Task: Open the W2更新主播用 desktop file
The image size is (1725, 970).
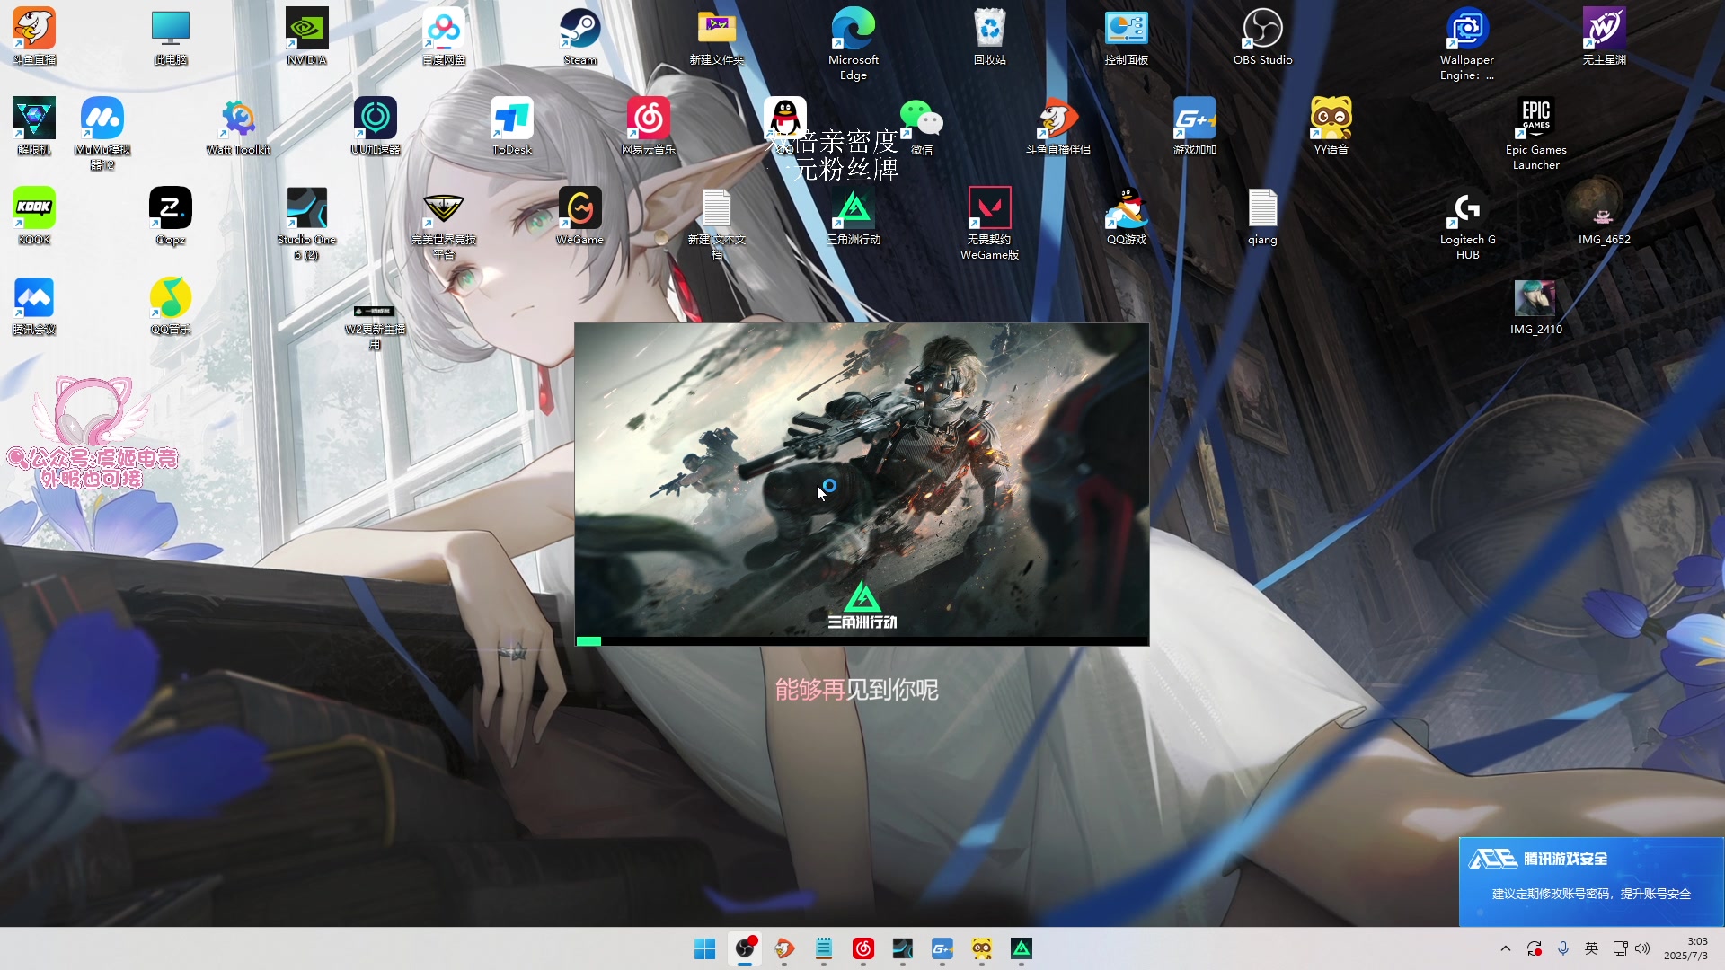Action: [376, 325]
